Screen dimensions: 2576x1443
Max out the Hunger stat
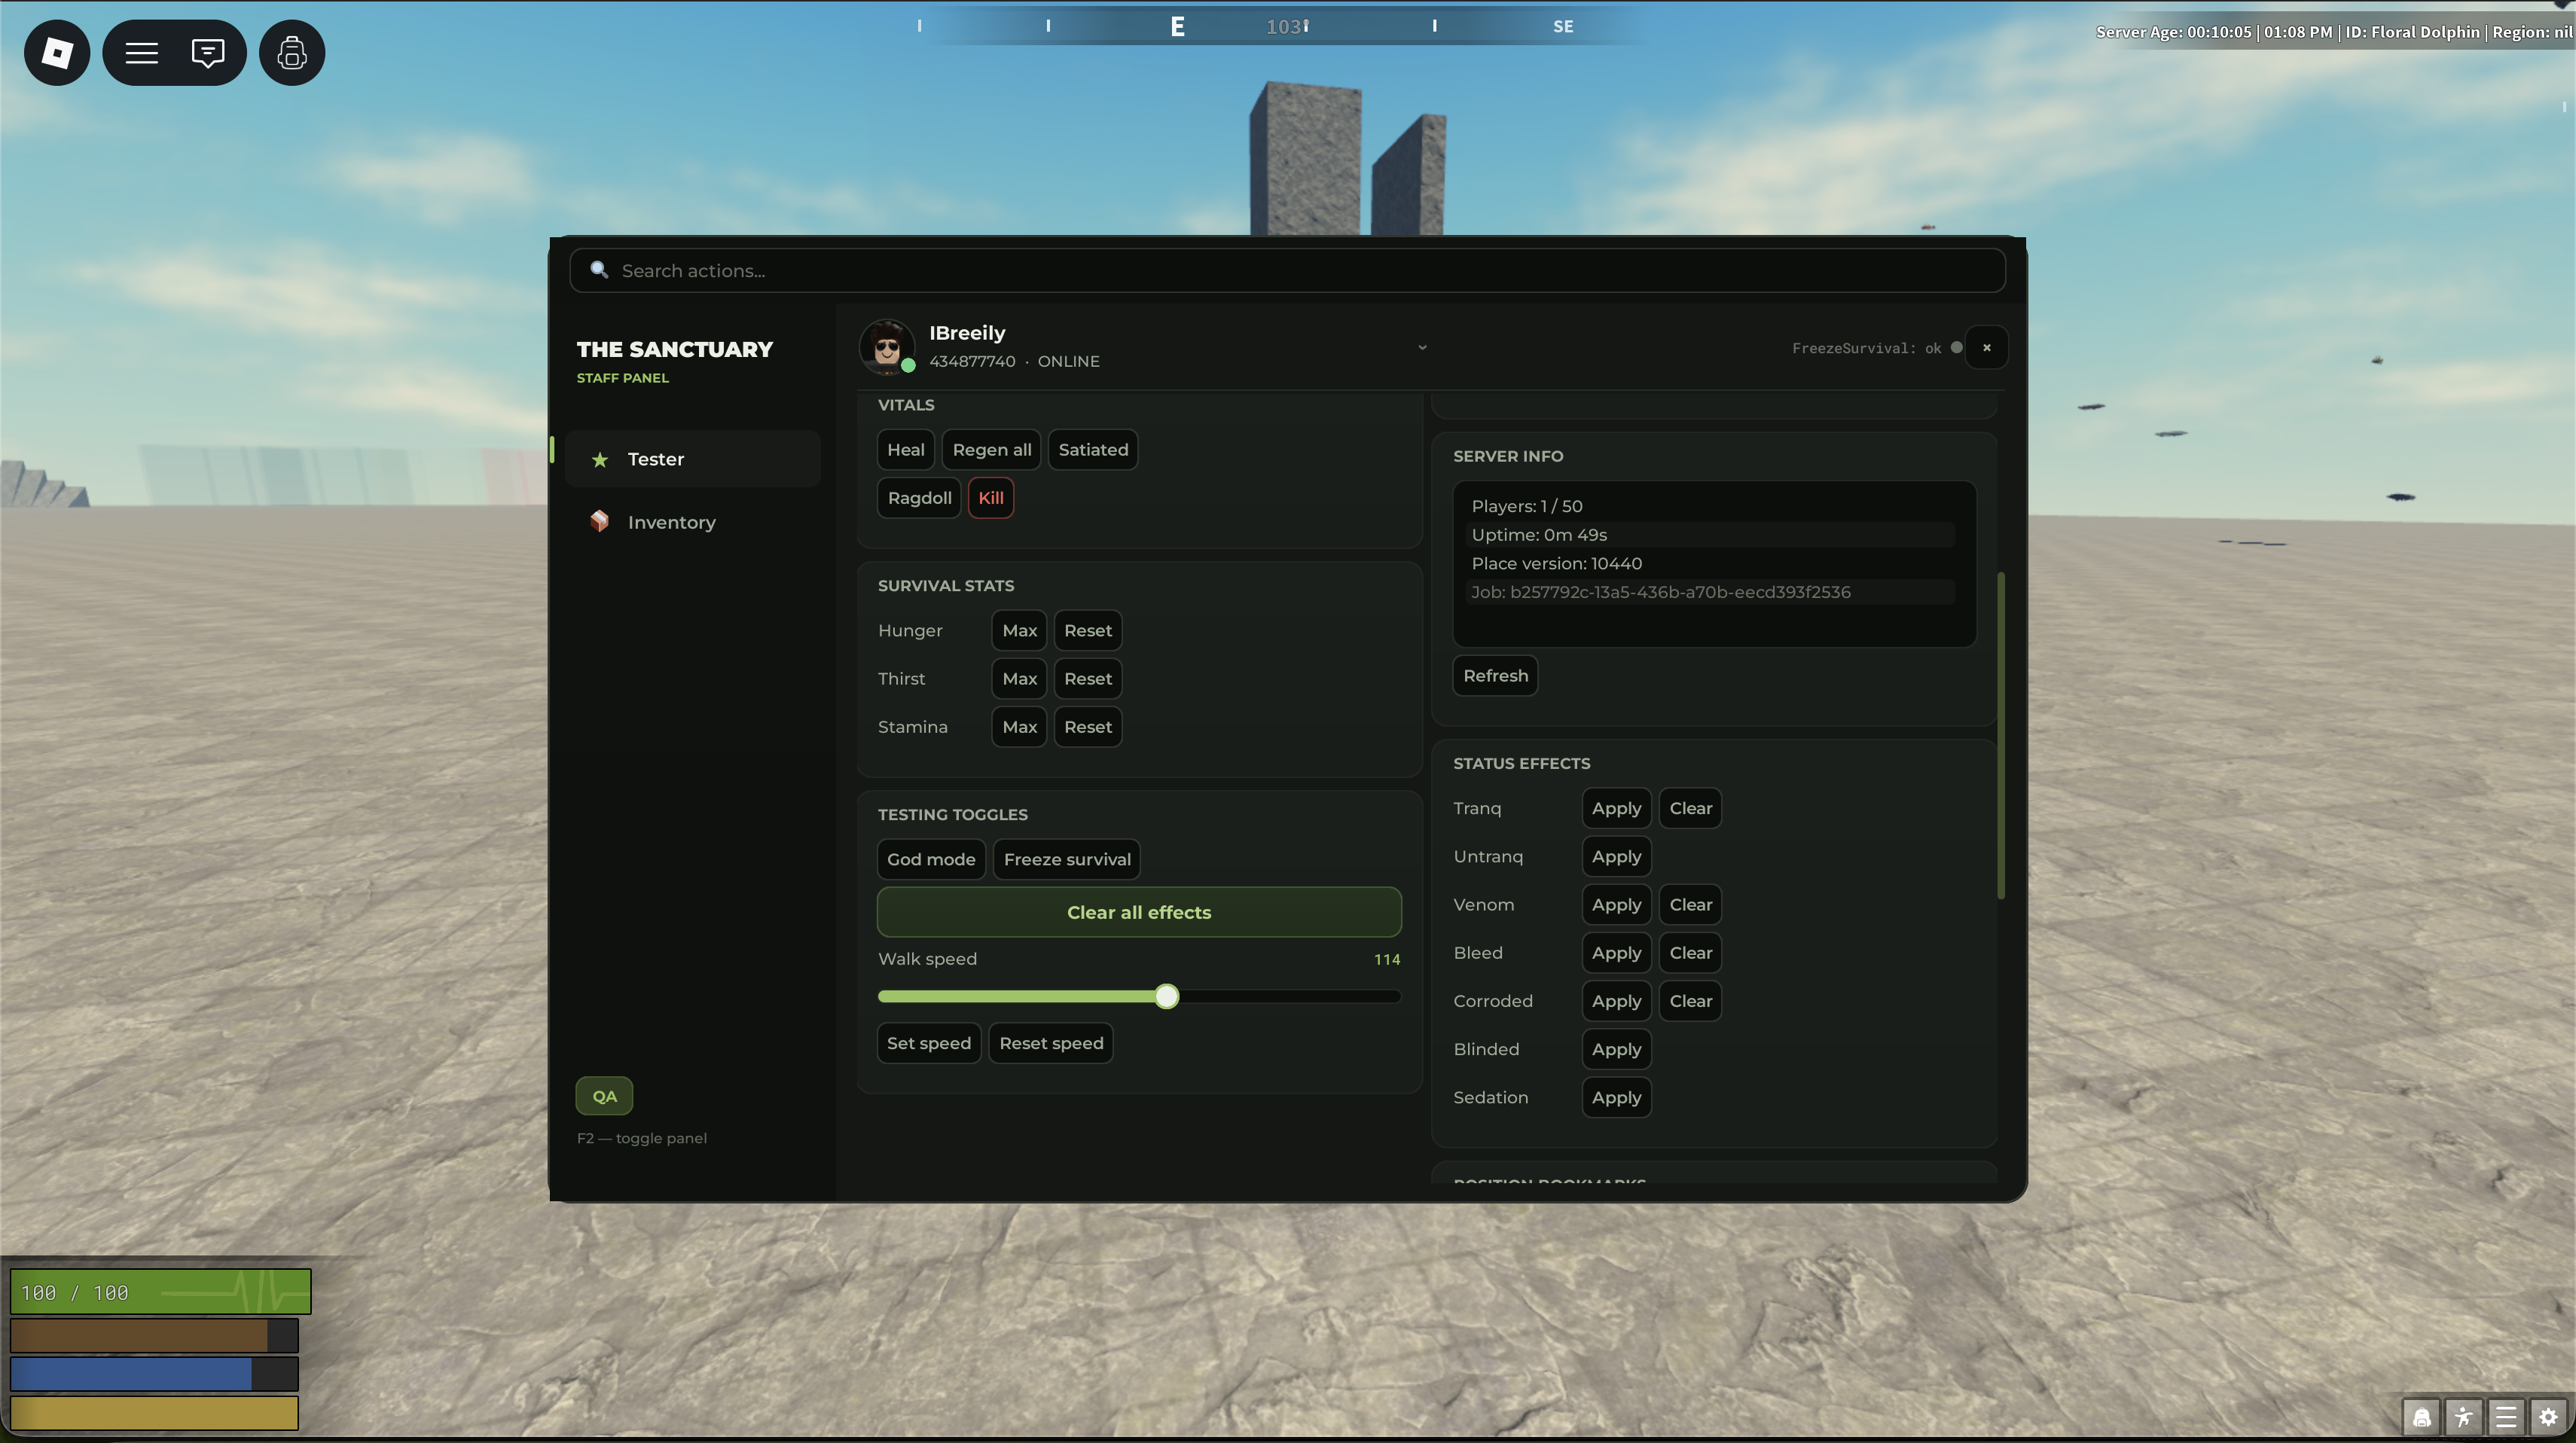click(1019, 631)
